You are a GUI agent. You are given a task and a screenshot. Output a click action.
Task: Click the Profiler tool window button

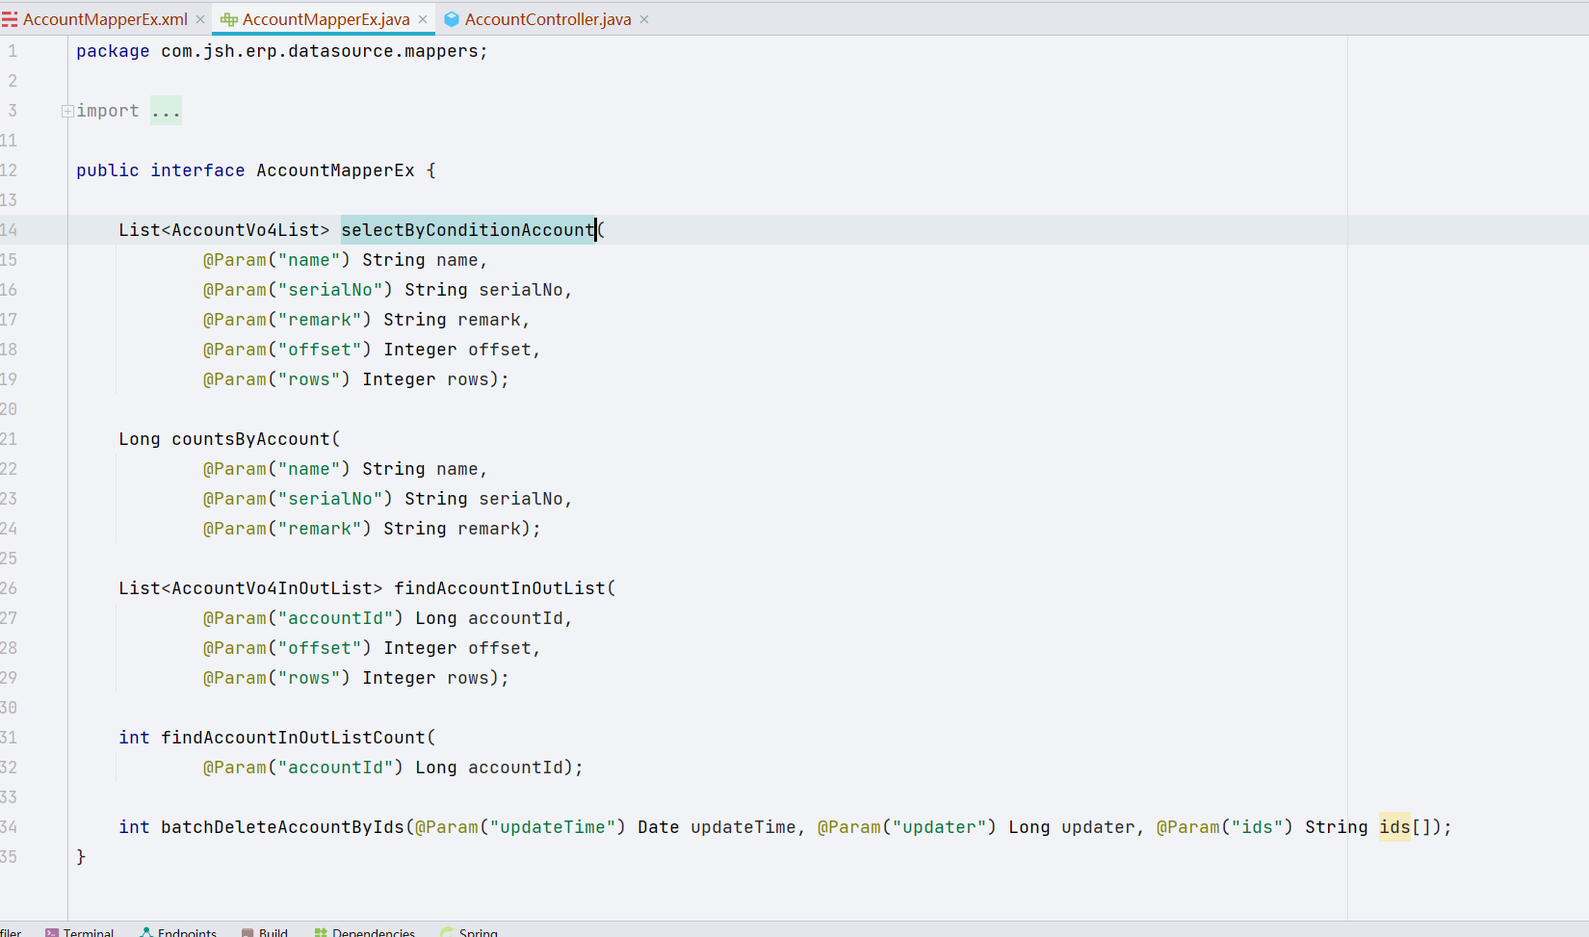click(8, 931)
